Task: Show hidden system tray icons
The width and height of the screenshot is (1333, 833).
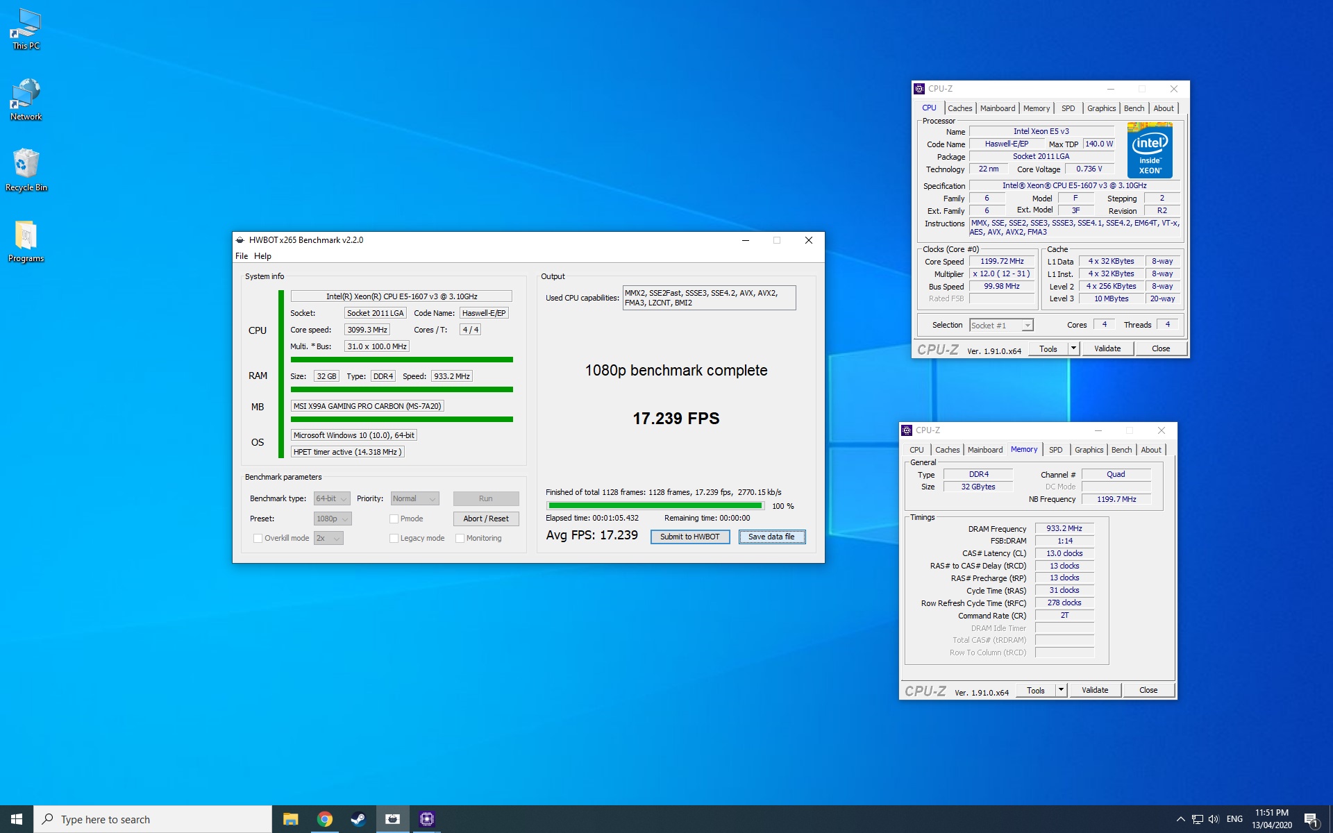Action: pos(1180,819)
